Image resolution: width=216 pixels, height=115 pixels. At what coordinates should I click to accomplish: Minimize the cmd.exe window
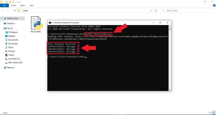(x=153, y=23)
